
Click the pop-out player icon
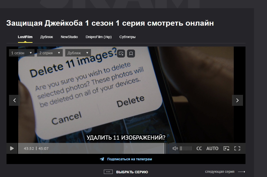click(121, 54)
